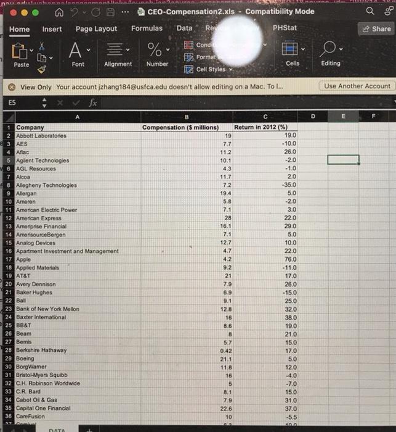Open the Data ribbon tab
The height and width of the screenshot is (432, 396).
tap(185, 28)
